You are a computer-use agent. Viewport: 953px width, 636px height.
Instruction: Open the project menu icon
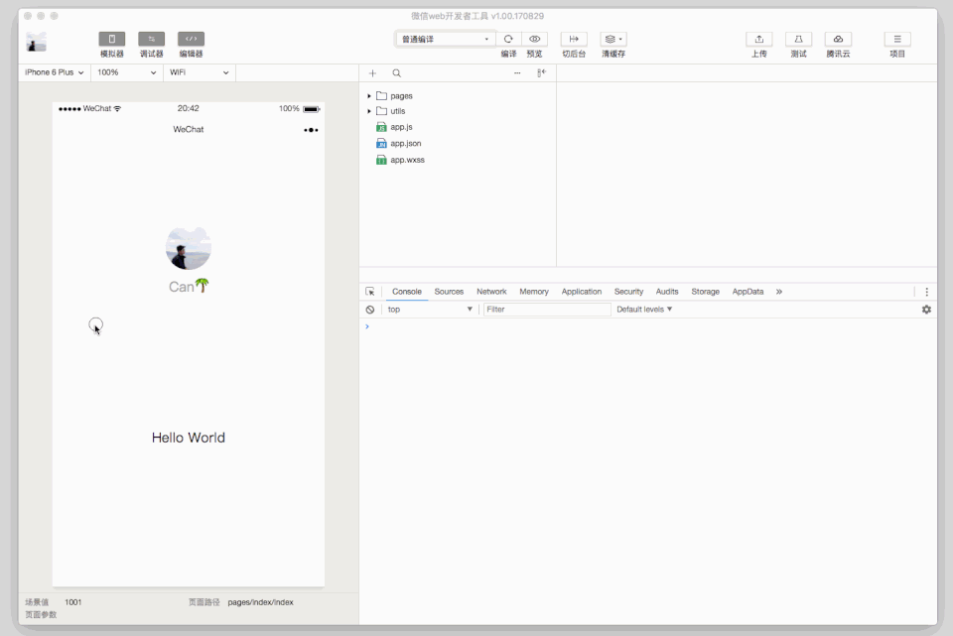[897, 39]
